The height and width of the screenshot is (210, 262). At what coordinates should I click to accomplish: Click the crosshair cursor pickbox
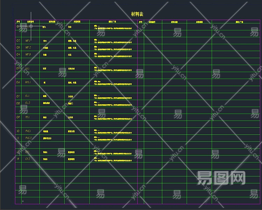(31, 26)
